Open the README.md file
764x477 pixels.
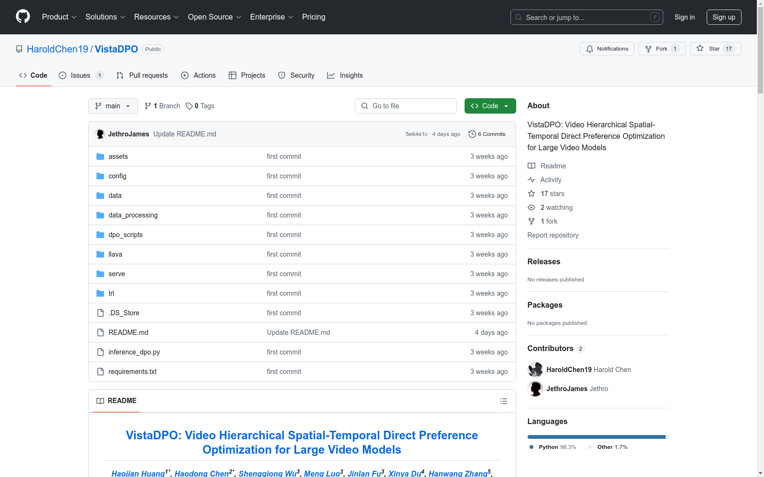[128, 332]
